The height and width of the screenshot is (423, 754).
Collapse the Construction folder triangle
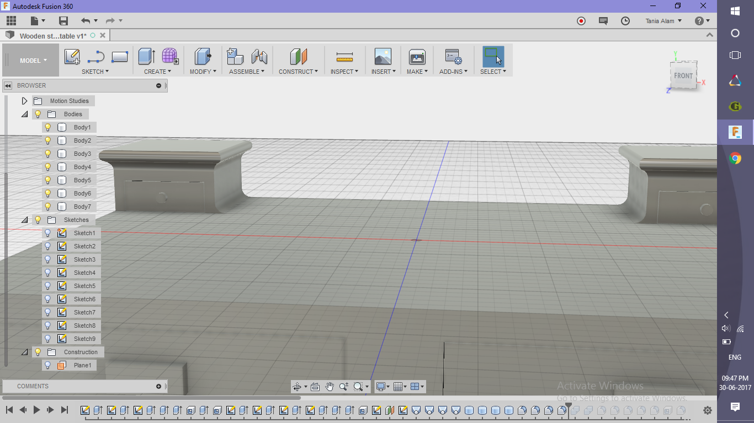(x=24, y=352)
